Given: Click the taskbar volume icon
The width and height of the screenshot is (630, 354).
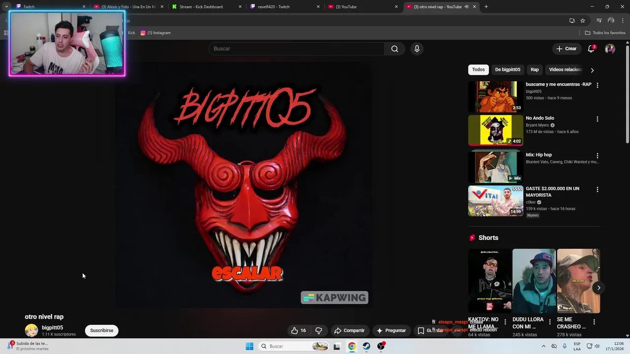Looking at the screenshot, I should [x=597, y=346].
